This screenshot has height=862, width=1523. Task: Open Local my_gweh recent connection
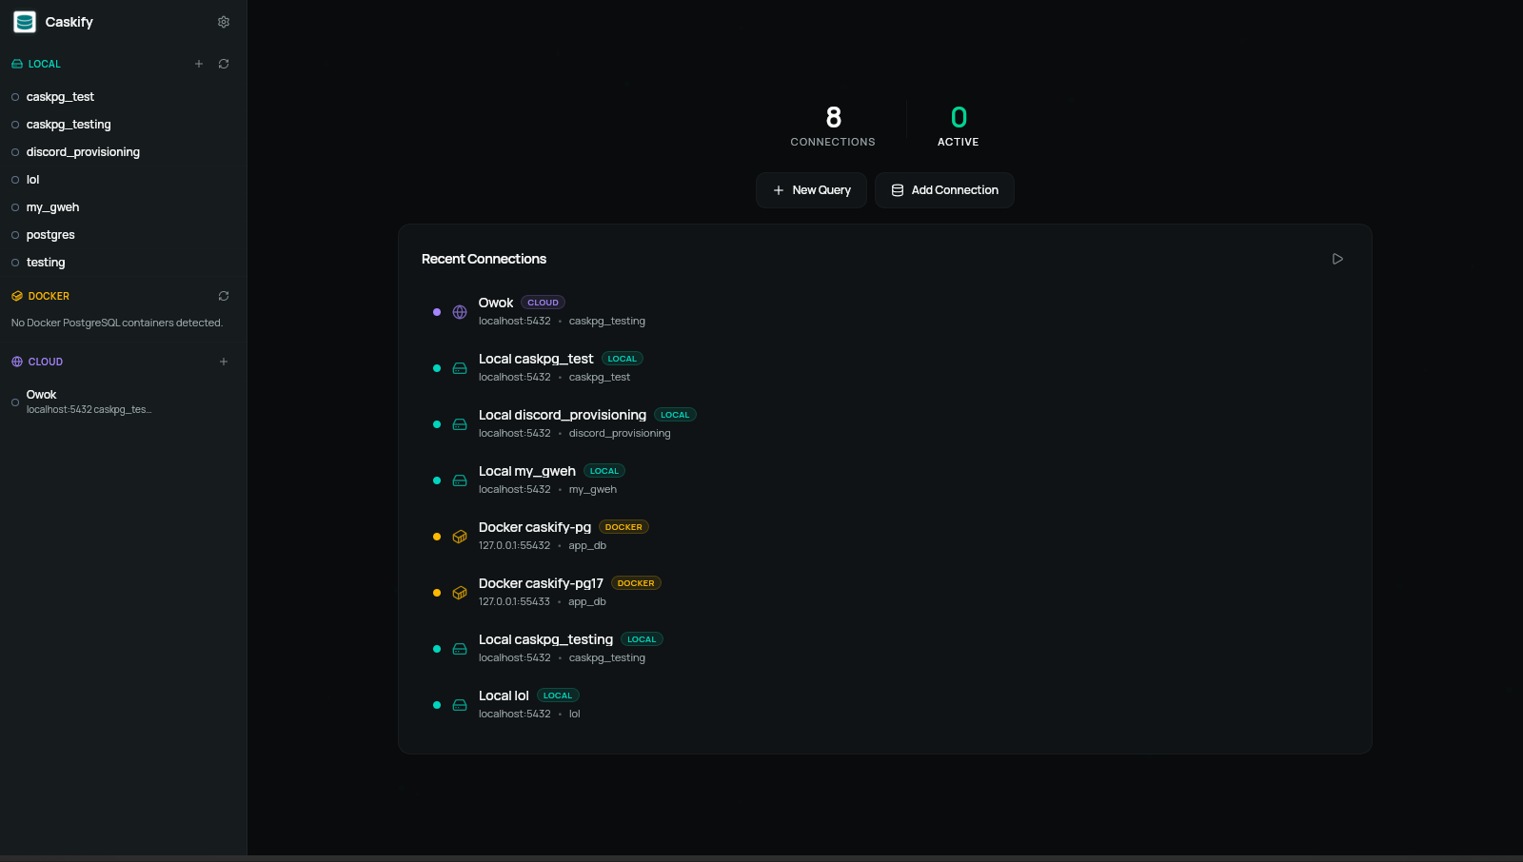[885, 480]
